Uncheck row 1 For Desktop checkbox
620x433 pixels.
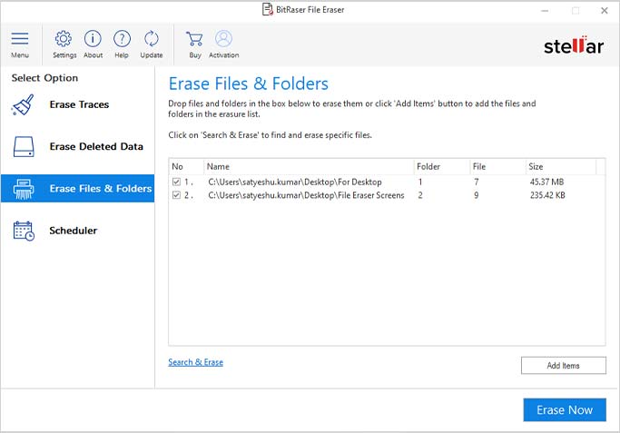(176, 182)
